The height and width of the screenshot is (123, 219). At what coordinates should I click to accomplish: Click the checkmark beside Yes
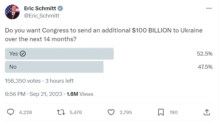[23, 54]
